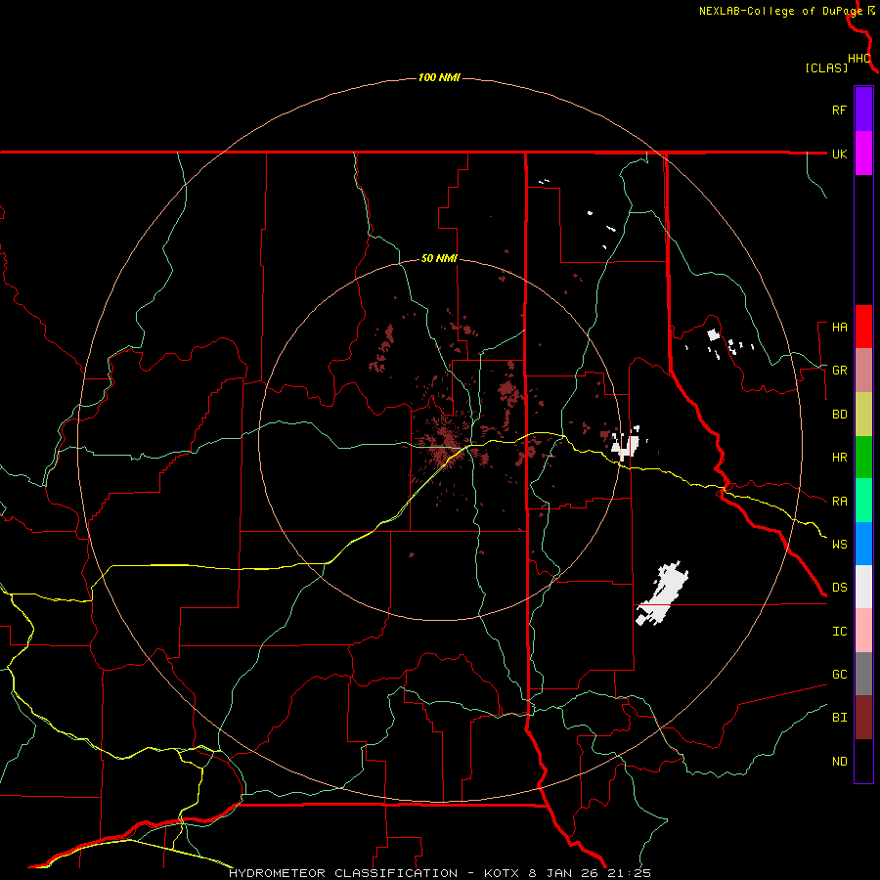
Task: Click the IC label beside the legend
Action: pyautogui.click(x=840, y=632)
